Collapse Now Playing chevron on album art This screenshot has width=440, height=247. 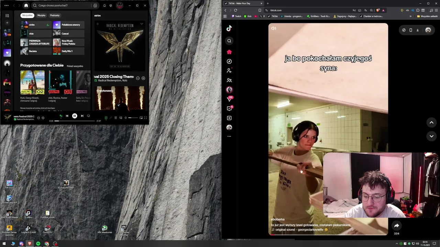(142, 24)
